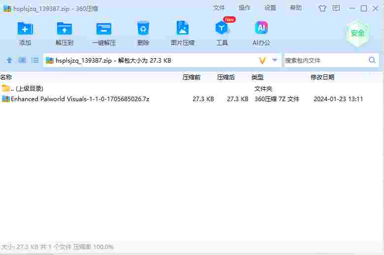Click the search magnifier icon
The height and width of the screenshot is (255, 384).
(372, 60)
